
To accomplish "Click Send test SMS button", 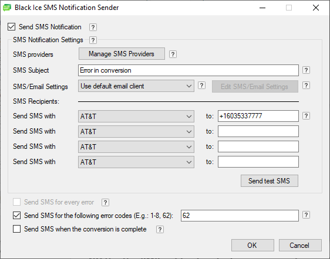I will coord(270,181).
